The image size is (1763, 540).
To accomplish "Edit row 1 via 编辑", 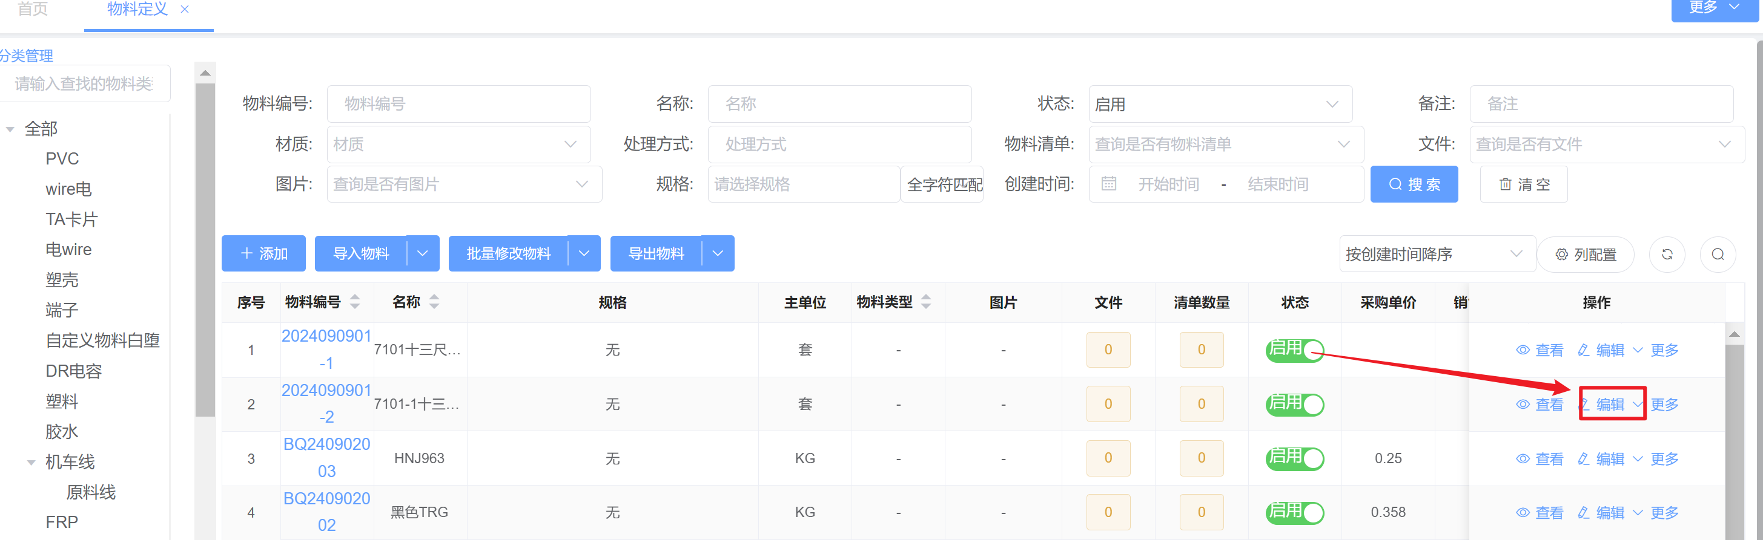I will click(x=1601, y=350).
